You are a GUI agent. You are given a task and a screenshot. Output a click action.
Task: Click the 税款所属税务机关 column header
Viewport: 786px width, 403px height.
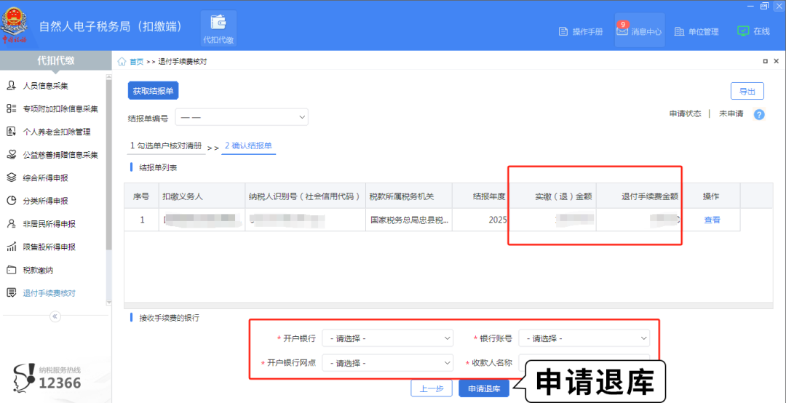[408, 196]
